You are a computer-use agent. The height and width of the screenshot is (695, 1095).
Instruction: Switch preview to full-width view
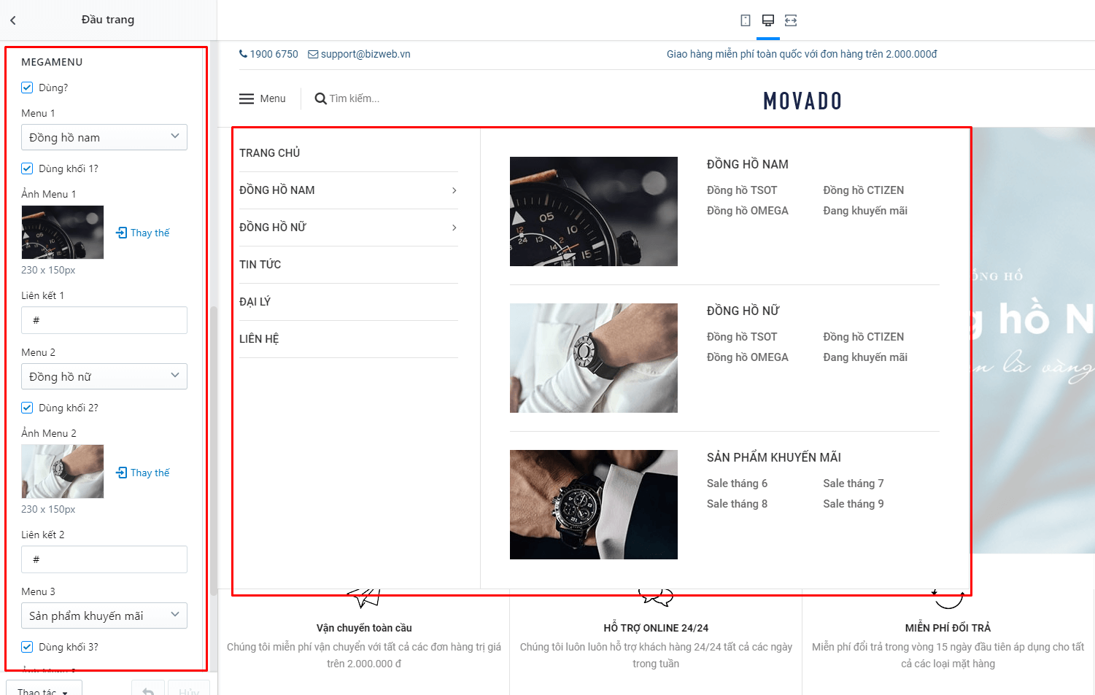(x=791, y=20)
